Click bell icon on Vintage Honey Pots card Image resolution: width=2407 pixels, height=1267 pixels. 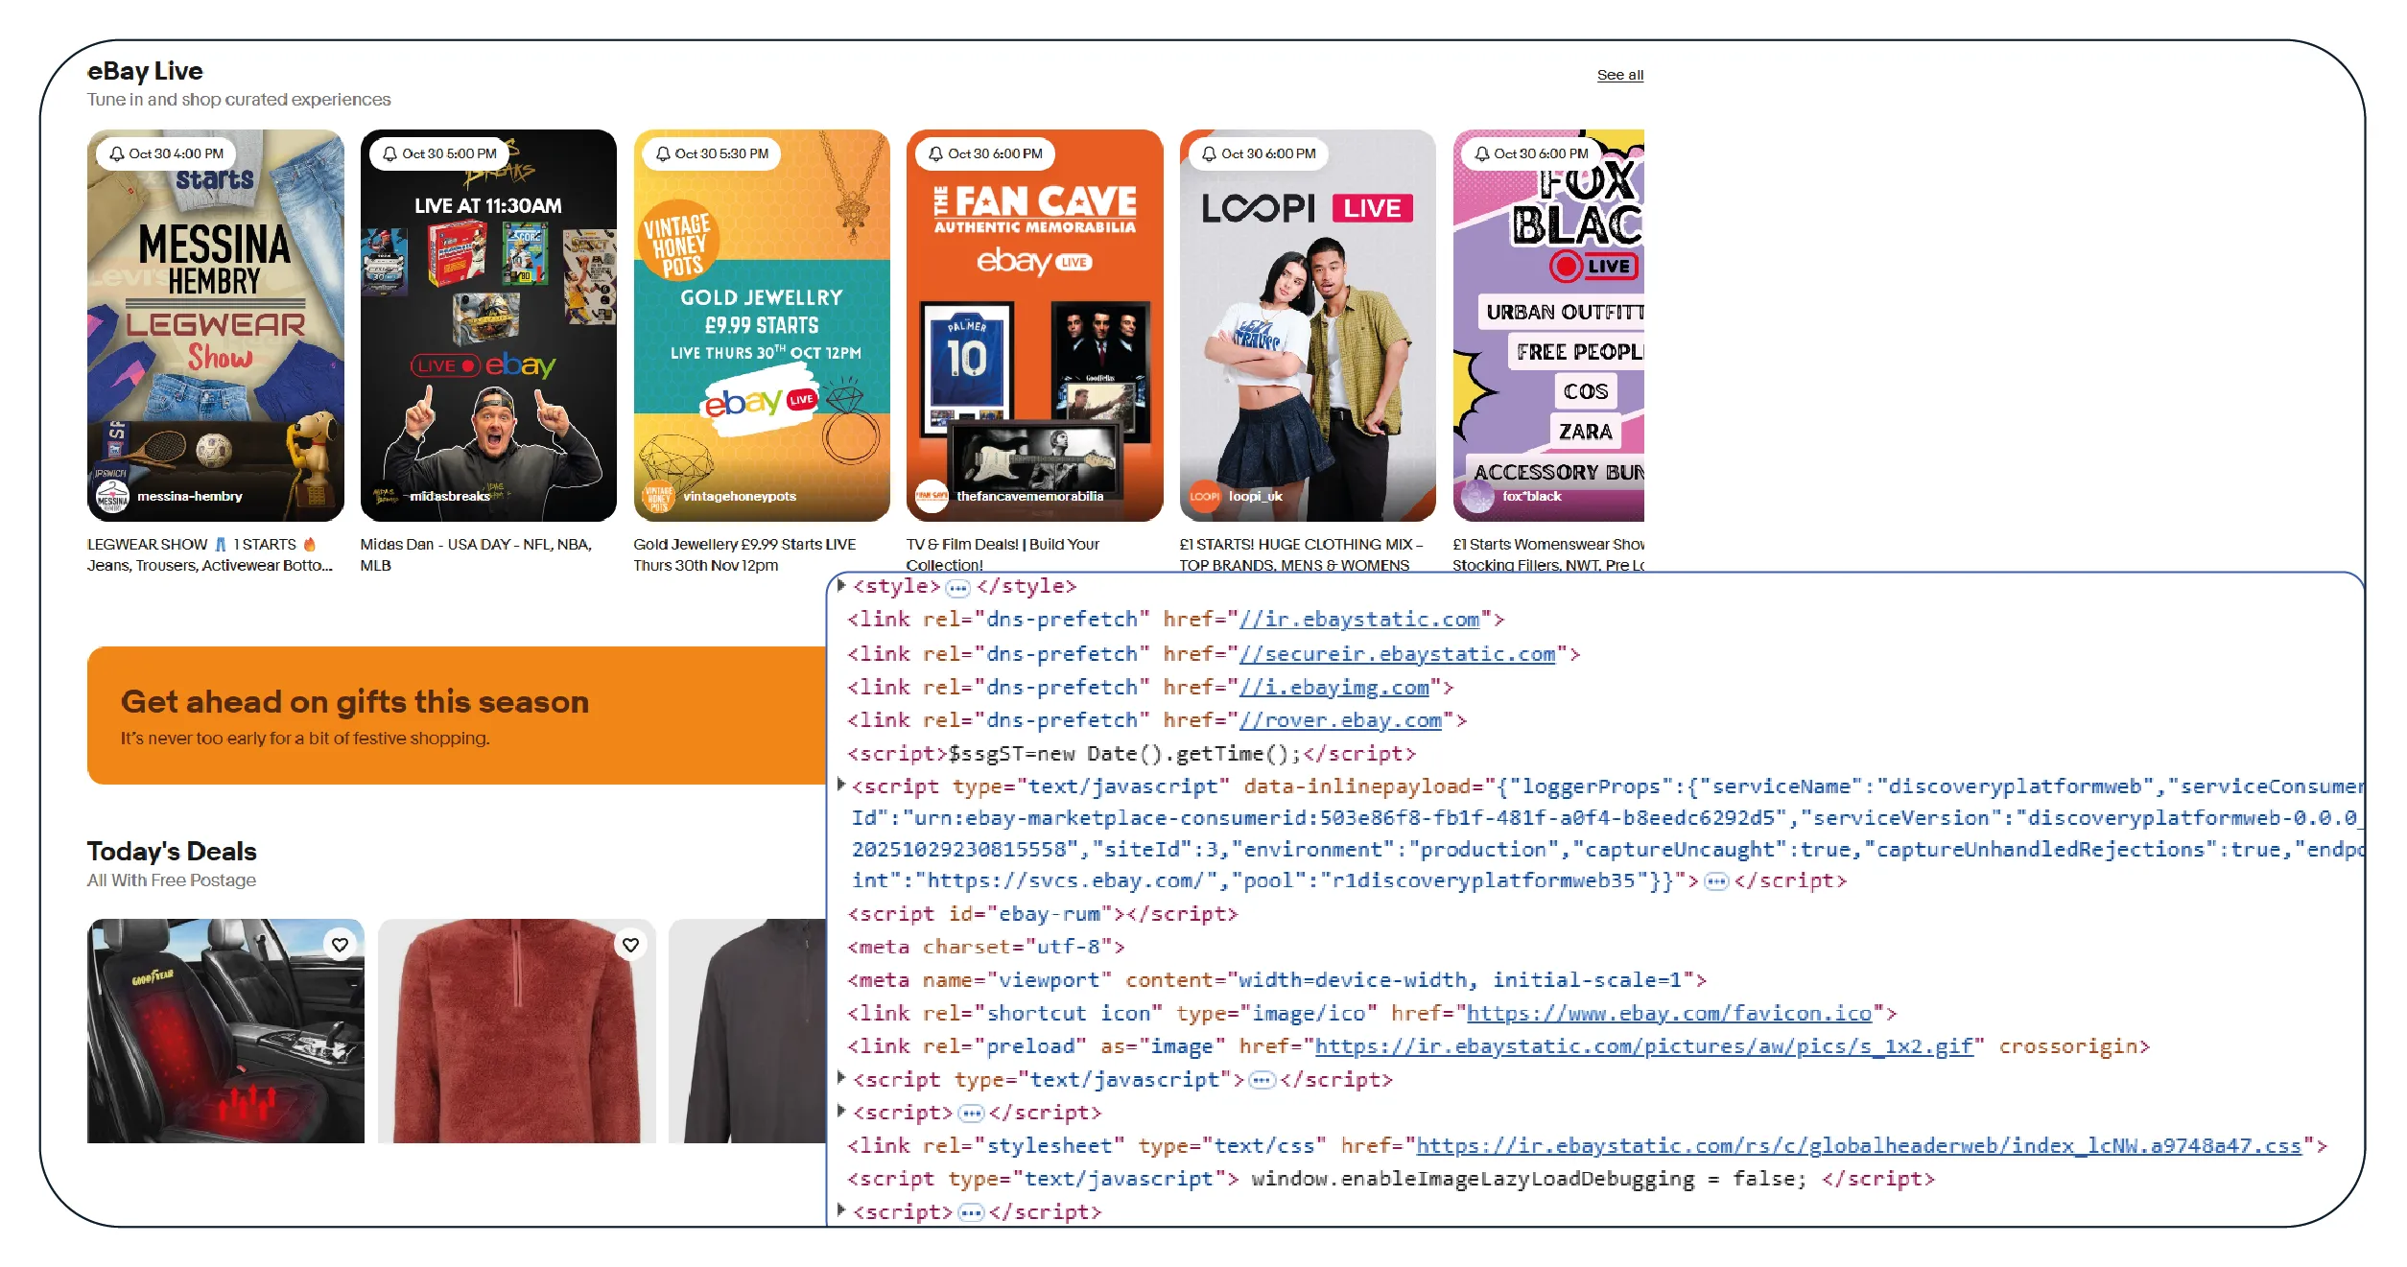663,153
